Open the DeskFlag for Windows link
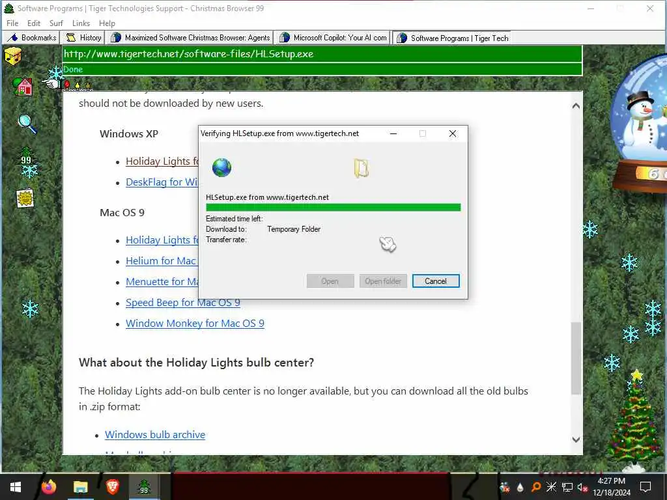This screenshot has width=667, height=500. (162, 182)
